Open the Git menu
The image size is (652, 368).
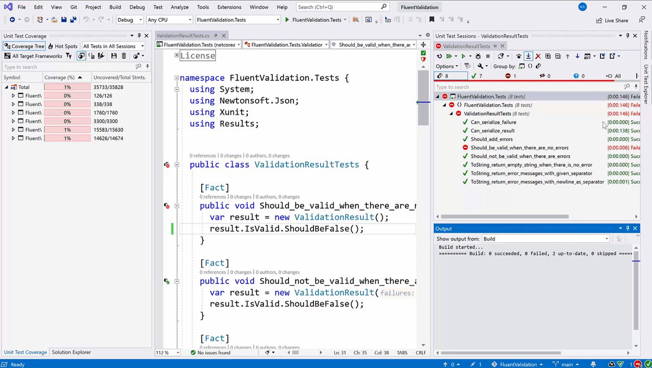[x=73, y=7]
